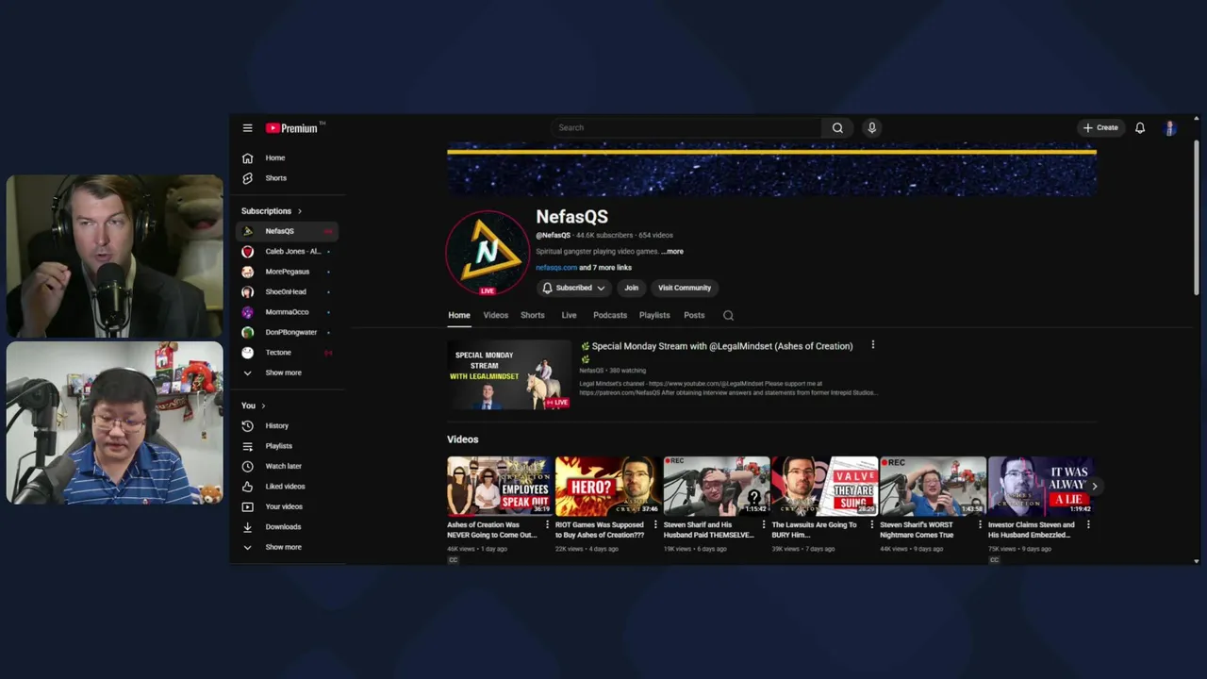Open 'and 7 more links'
This screenshot has height=679, width=1207.
(x=605, y=268)
